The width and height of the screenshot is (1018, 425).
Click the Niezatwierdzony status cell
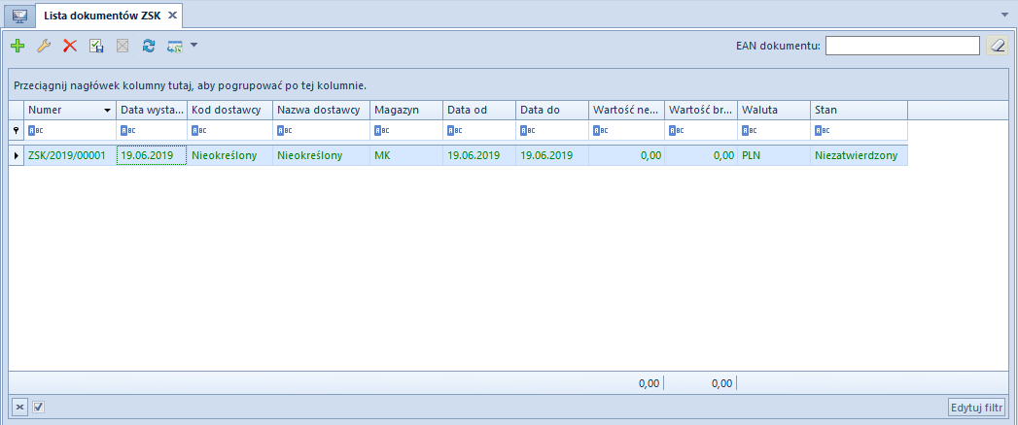859,155
